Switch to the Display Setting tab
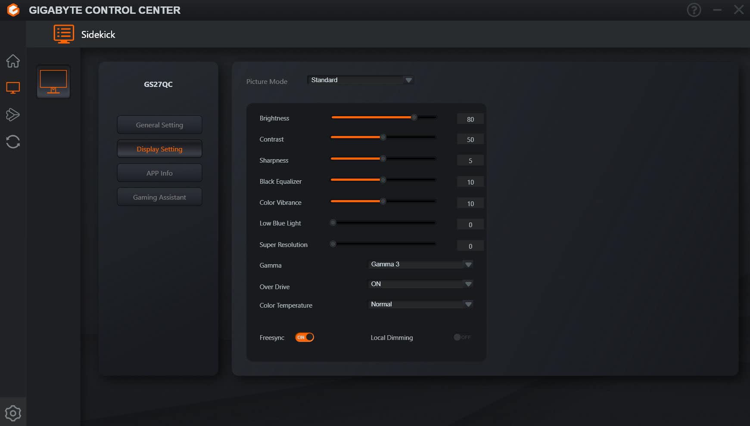 click(159, 148)
